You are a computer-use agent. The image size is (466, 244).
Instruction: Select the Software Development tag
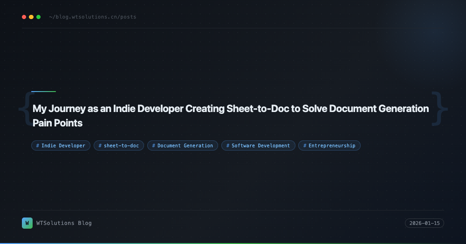pyautogui.click(x=258, y=145)
